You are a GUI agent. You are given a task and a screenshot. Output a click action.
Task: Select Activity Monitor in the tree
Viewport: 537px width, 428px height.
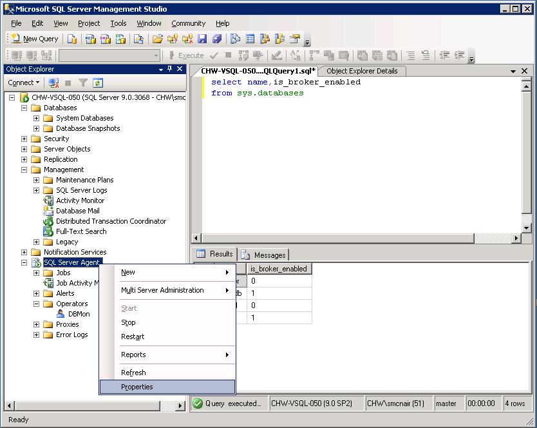click(80, 200)
